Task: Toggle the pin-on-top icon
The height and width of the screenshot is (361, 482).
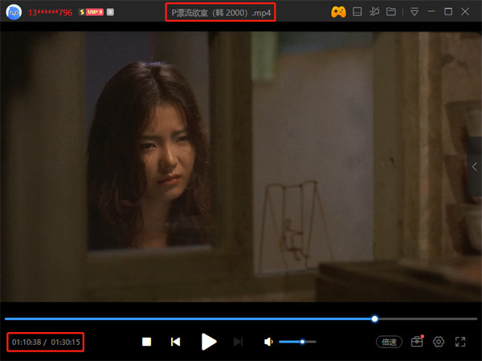Action: 374,12
